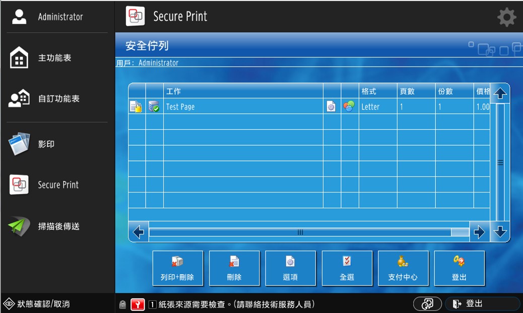Open 掃描後傳送 scan and send

point(58,226)
